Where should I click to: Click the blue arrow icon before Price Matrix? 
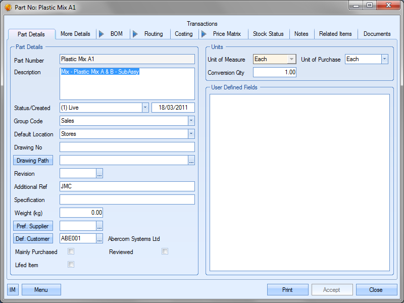[x=204, y=34]
